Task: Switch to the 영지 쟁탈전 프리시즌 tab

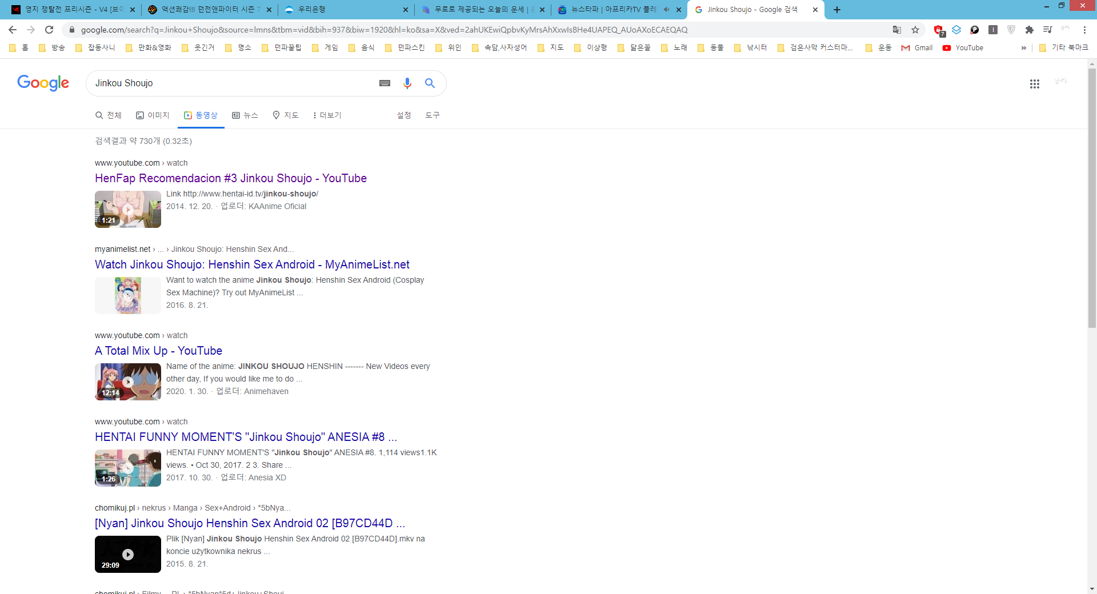Action: tap(73, 10)
